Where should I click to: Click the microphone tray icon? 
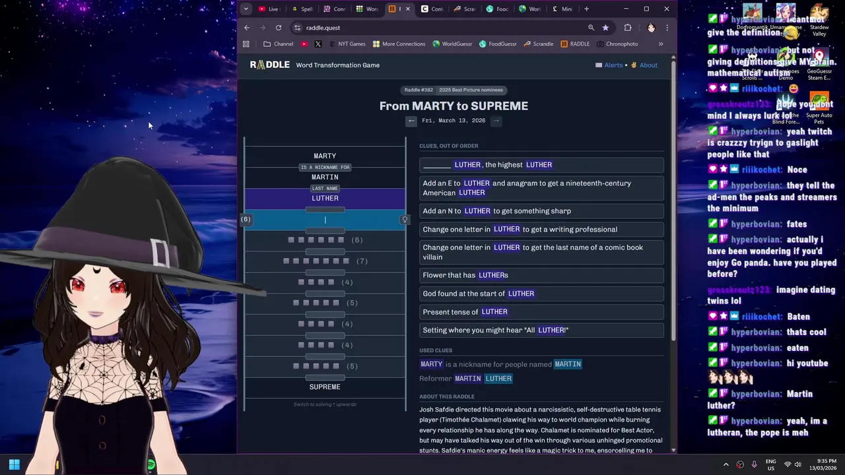point(754,464)
